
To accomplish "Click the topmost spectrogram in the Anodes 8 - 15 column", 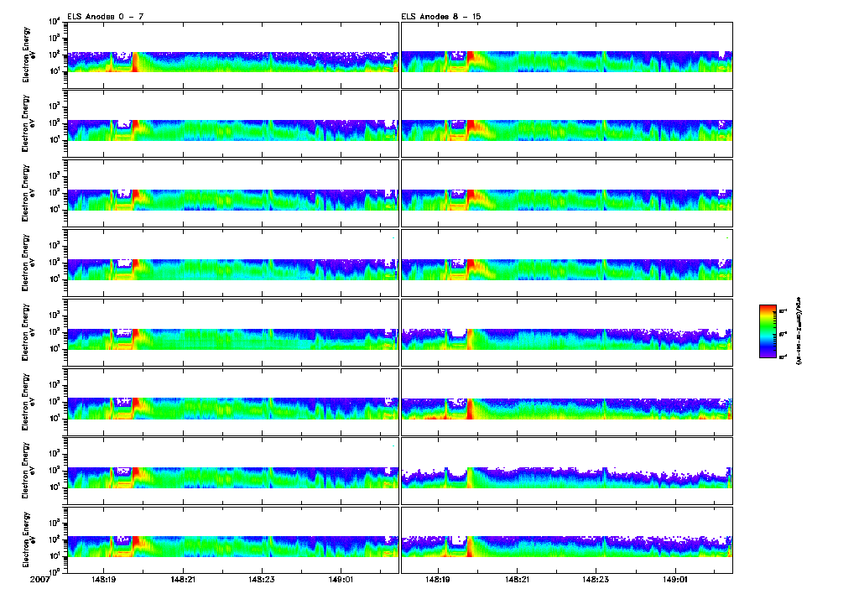I will [567, 55].
